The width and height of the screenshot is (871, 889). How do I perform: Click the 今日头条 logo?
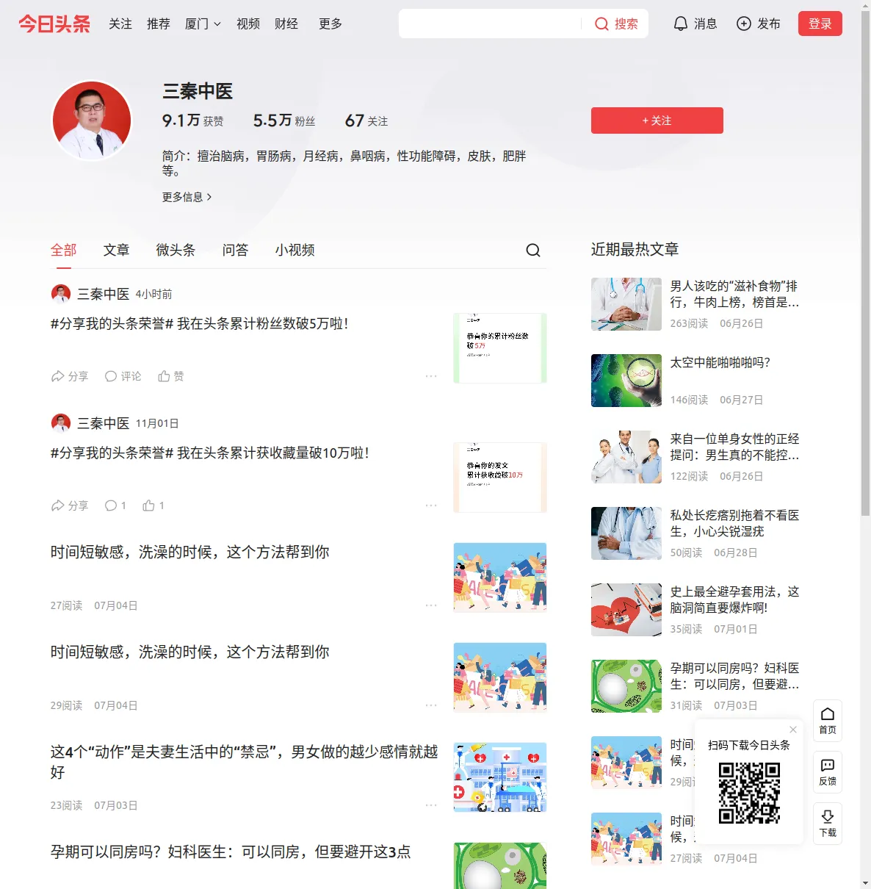tap(54, 24)
